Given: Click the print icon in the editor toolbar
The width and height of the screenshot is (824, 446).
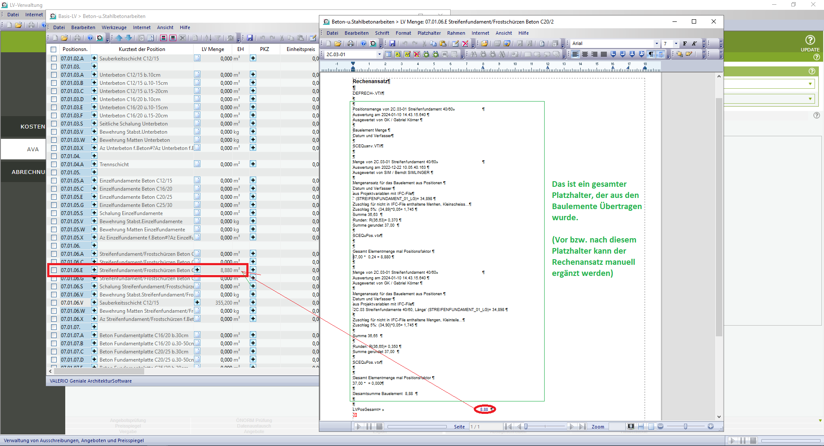Looking at the screenshot, I should tap(351, 43).
